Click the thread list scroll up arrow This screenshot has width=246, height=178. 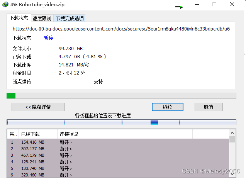232,133
